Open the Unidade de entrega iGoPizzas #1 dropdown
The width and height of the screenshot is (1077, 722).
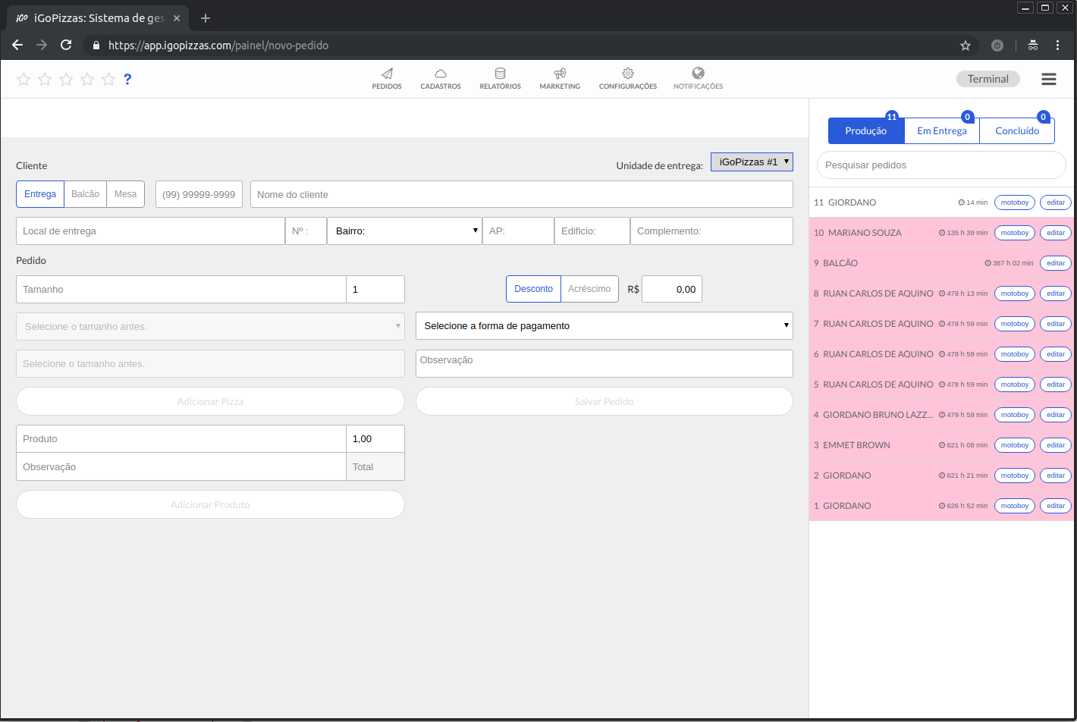[x=751, y=162]
